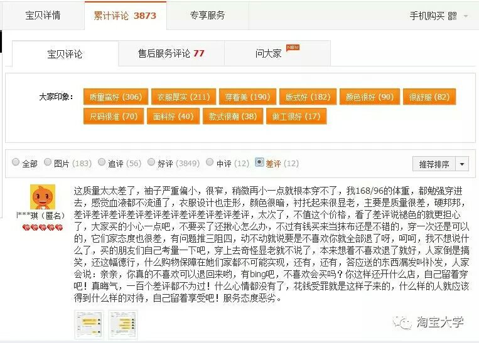This screenshot has height=343, width=479.
Task: Expand the 推荐排序 dropdown arrow
Action: click(x=462, y=164)
